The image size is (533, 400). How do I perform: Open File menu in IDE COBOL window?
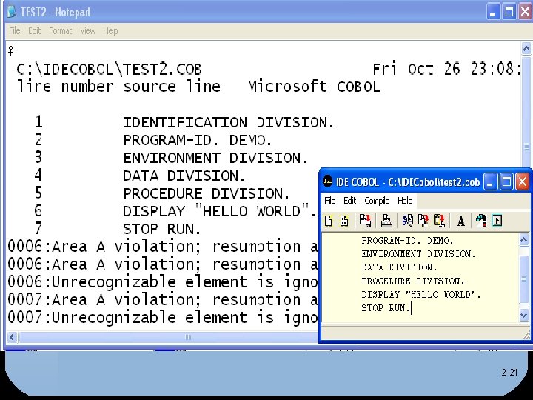(x=329, y=201)
